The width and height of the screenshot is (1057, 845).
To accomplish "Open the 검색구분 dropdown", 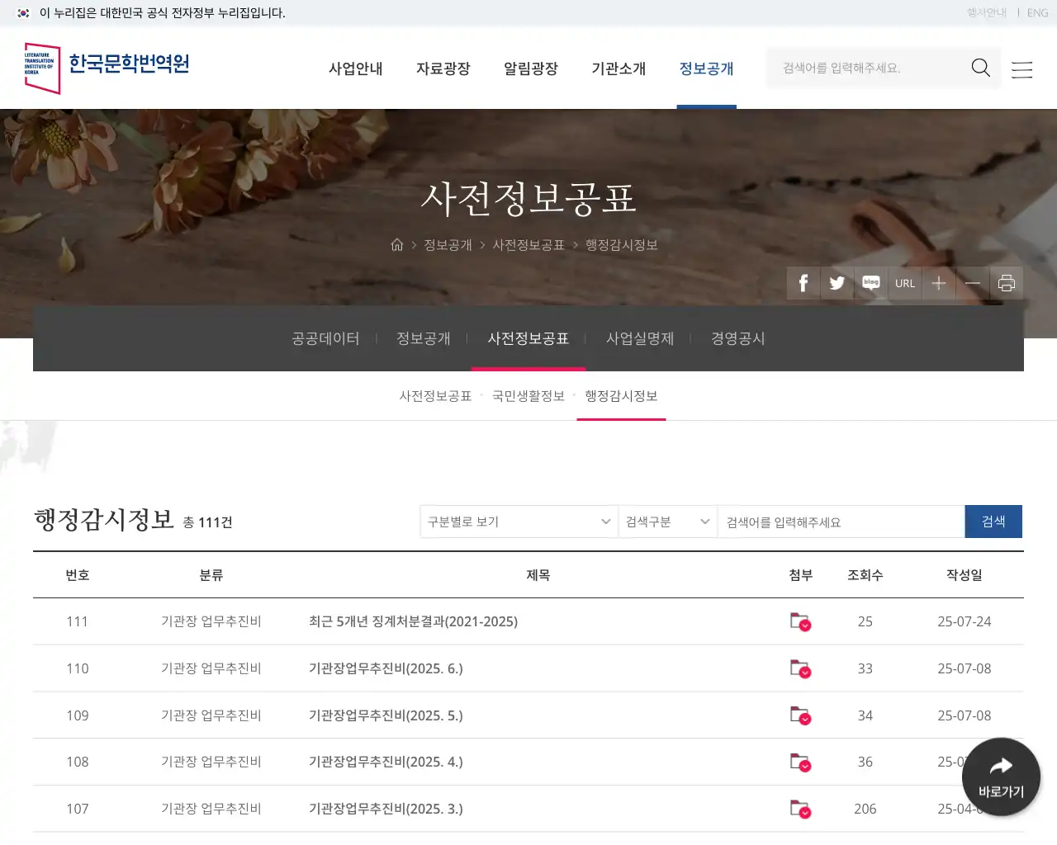I will [667, 522].
